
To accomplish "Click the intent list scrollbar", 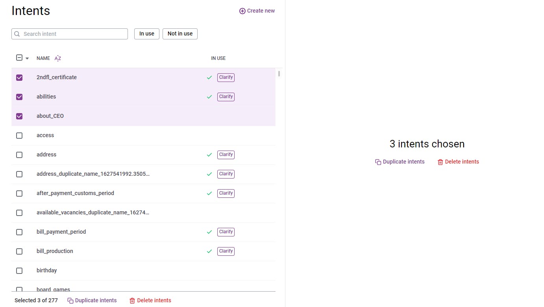I will pos(279,74).
